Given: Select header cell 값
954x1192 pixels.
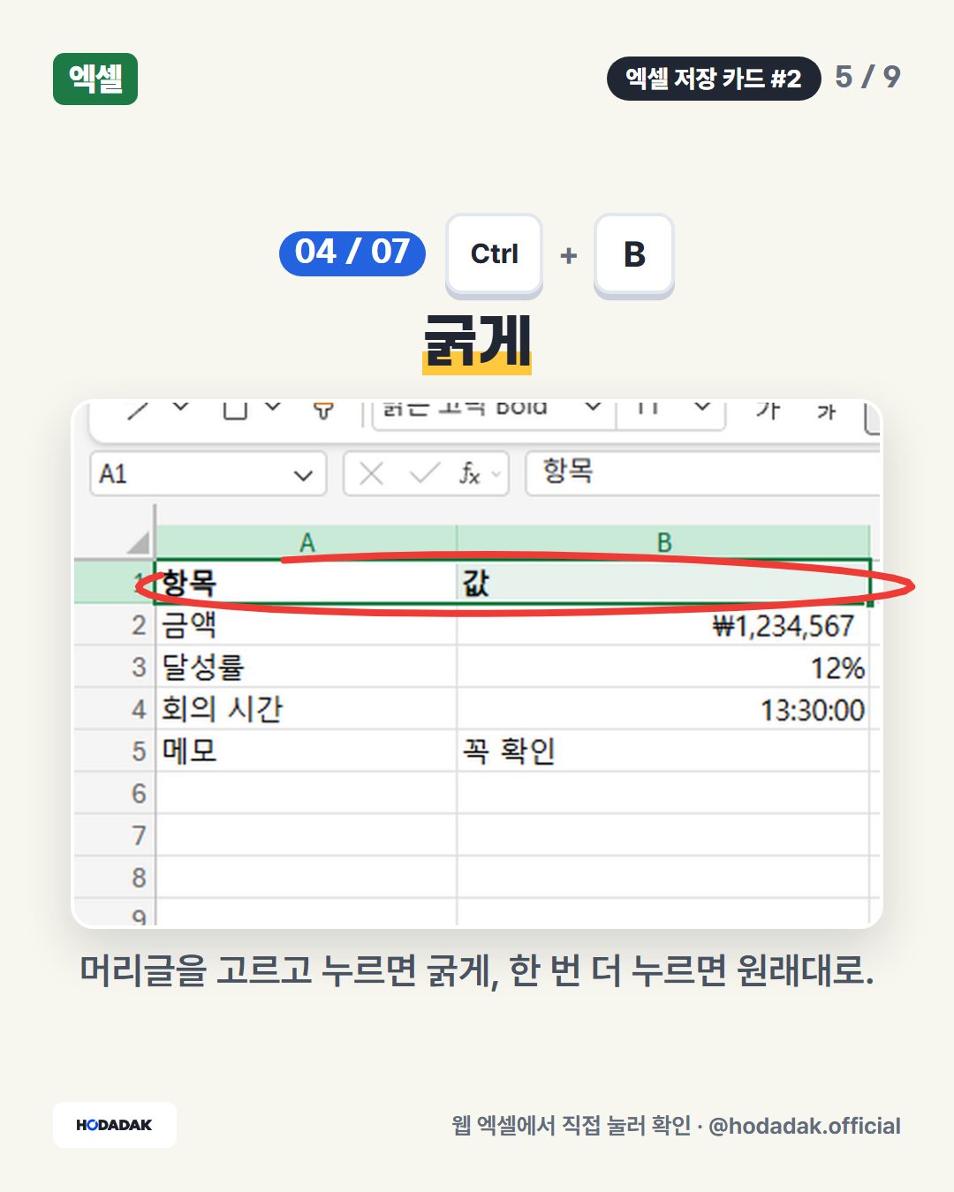Looking at the screenshot, I should 663,583.
